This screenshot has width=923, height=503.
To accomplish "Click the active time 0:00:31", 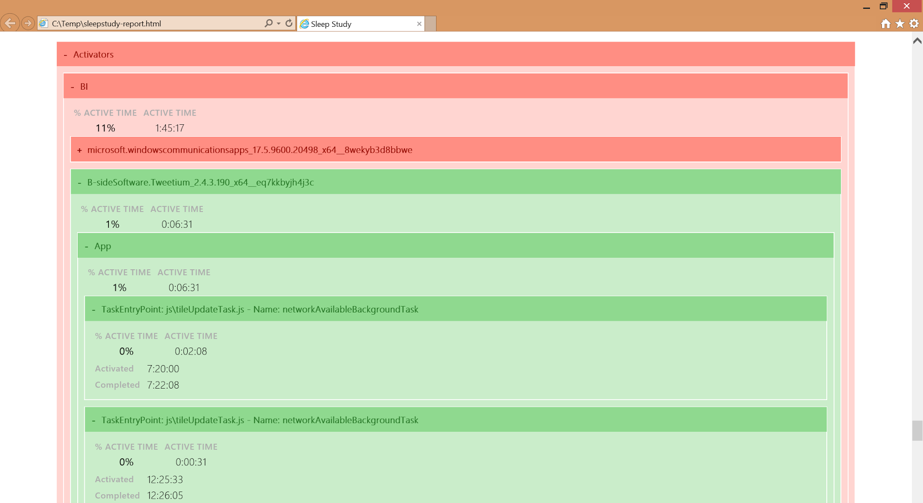I will (x=191, y=462).
